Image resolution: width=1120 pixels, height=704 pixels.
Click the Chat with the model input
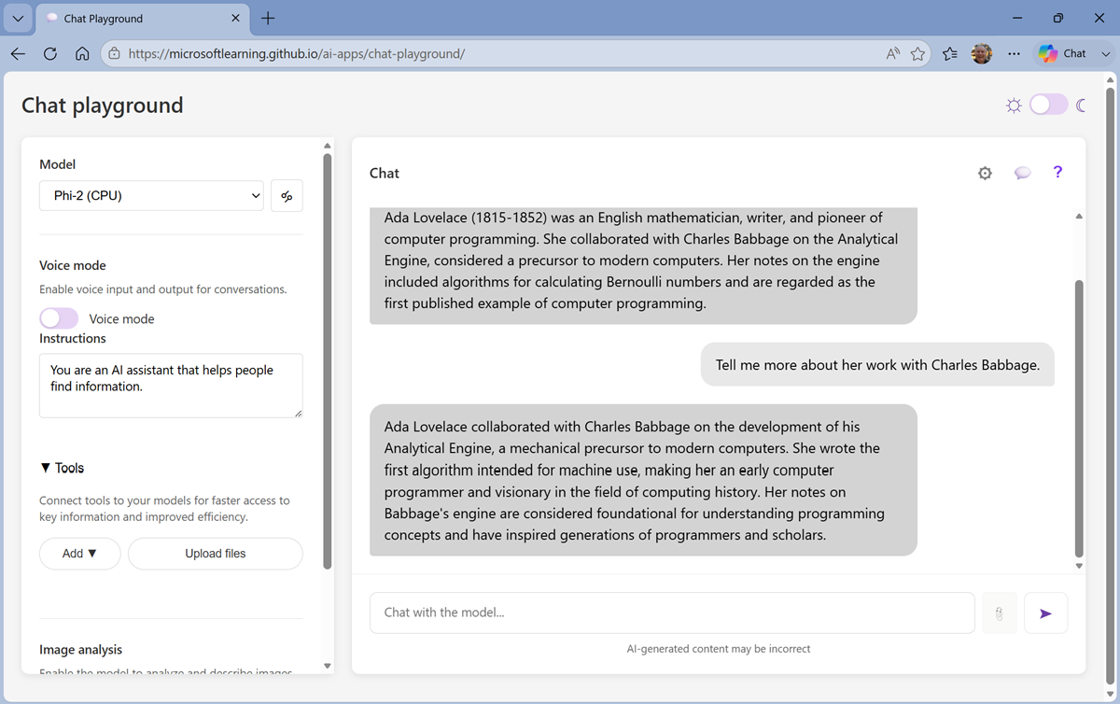tap(672, 613)
